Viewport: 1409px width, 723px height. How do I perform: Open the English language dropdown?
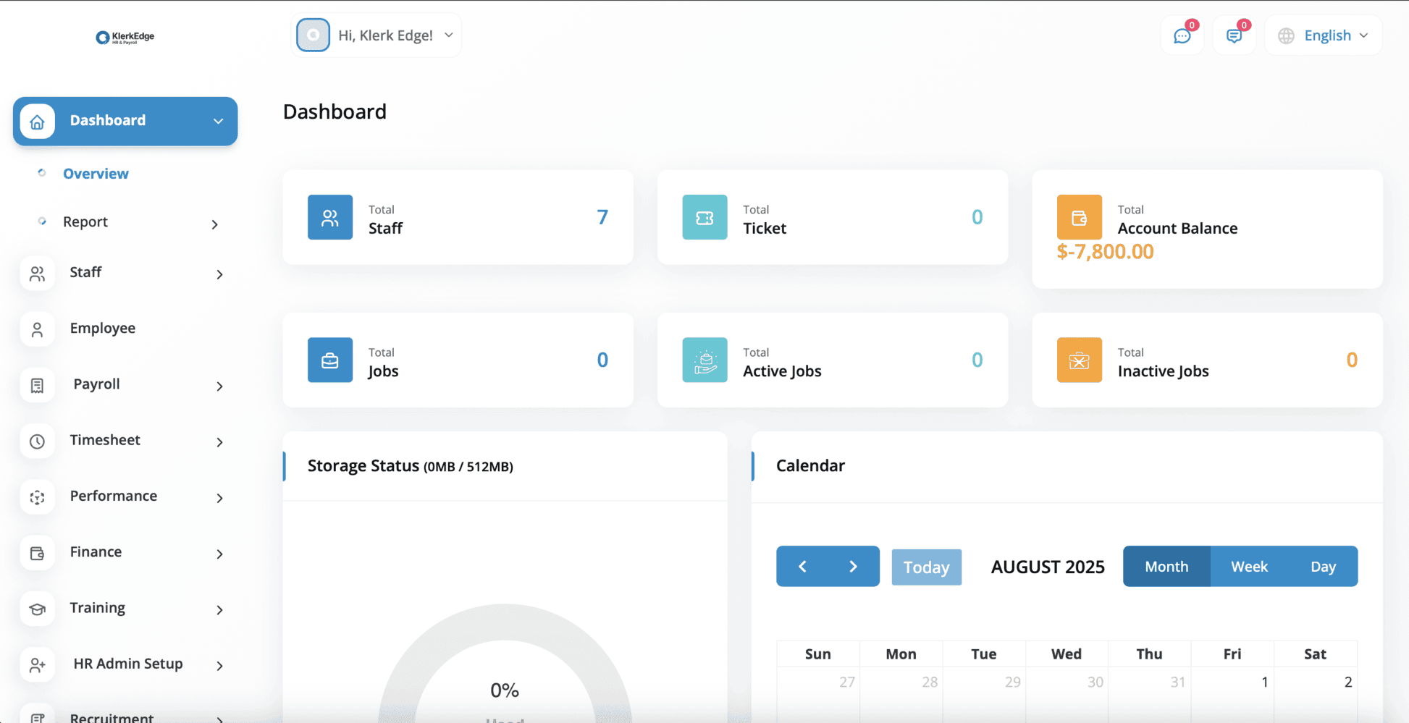pos(1323,35)
